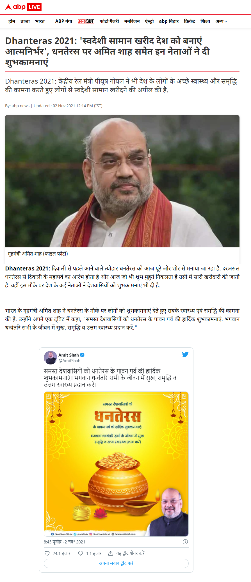Open the होम menu item
The image size is (251, 582).
point(12,21)
